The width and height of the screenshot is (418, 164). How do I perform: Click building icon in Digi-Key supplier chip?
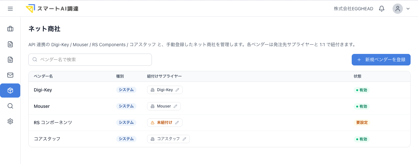(x=153, y=90)
